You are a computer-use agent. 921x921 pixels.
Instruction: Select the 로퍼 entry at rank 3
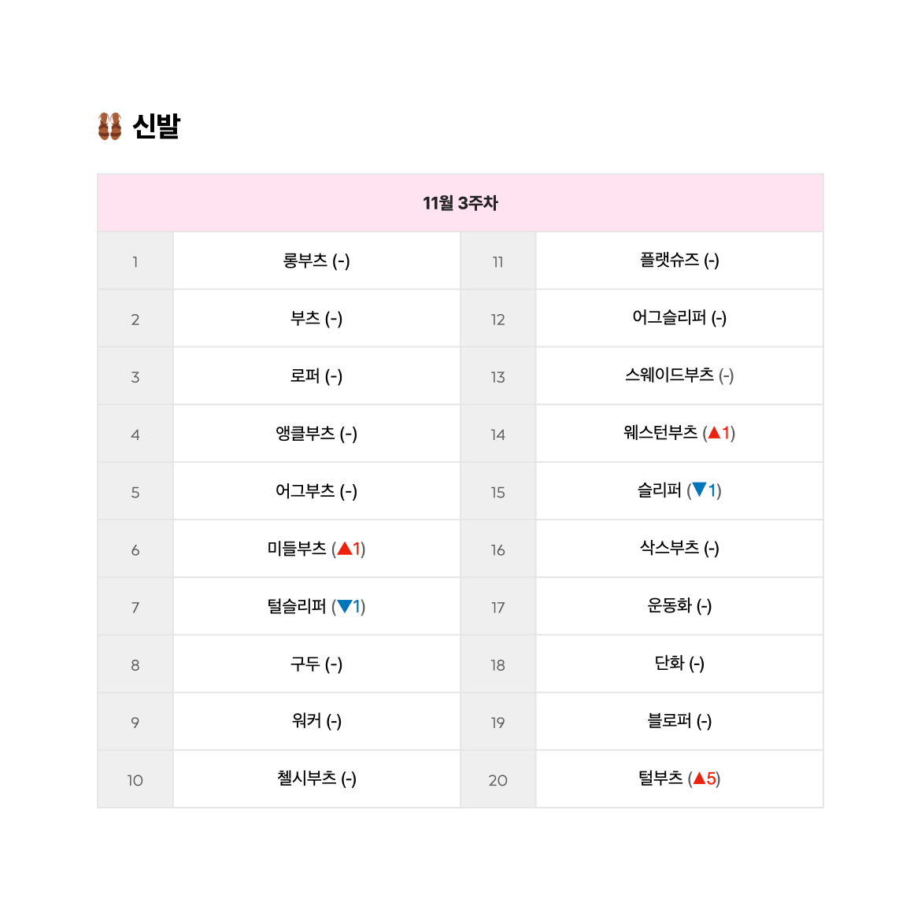[x=316, y=376]
